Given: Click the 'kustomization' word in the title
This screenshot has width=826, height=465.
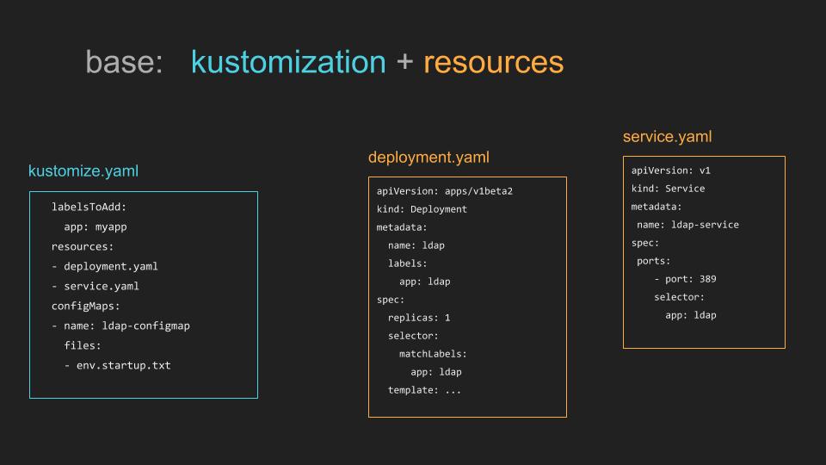Looking at the screenshot, I should (x=288, y=62).
